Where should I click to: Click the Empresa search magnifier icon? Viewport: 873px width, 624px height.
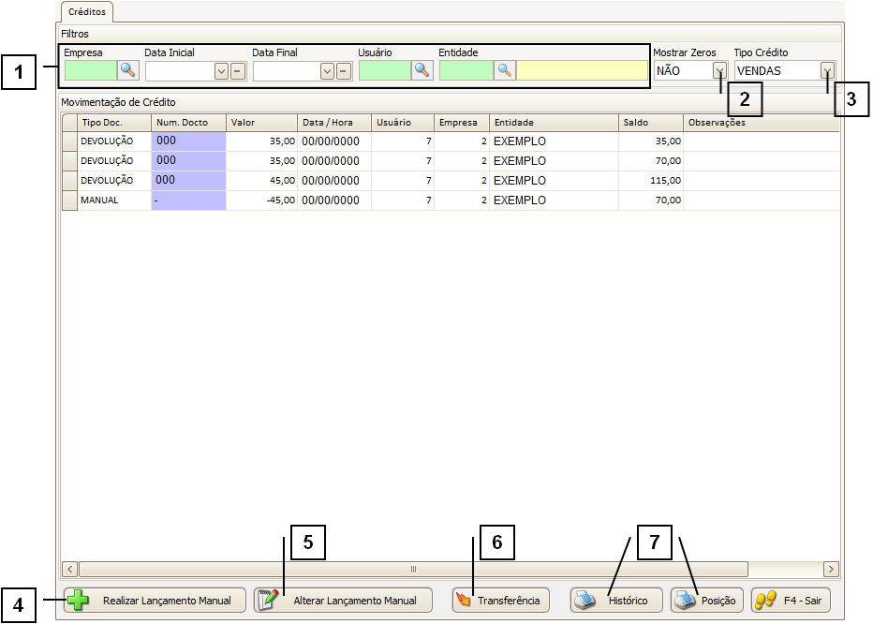click(x=127, y=70)
